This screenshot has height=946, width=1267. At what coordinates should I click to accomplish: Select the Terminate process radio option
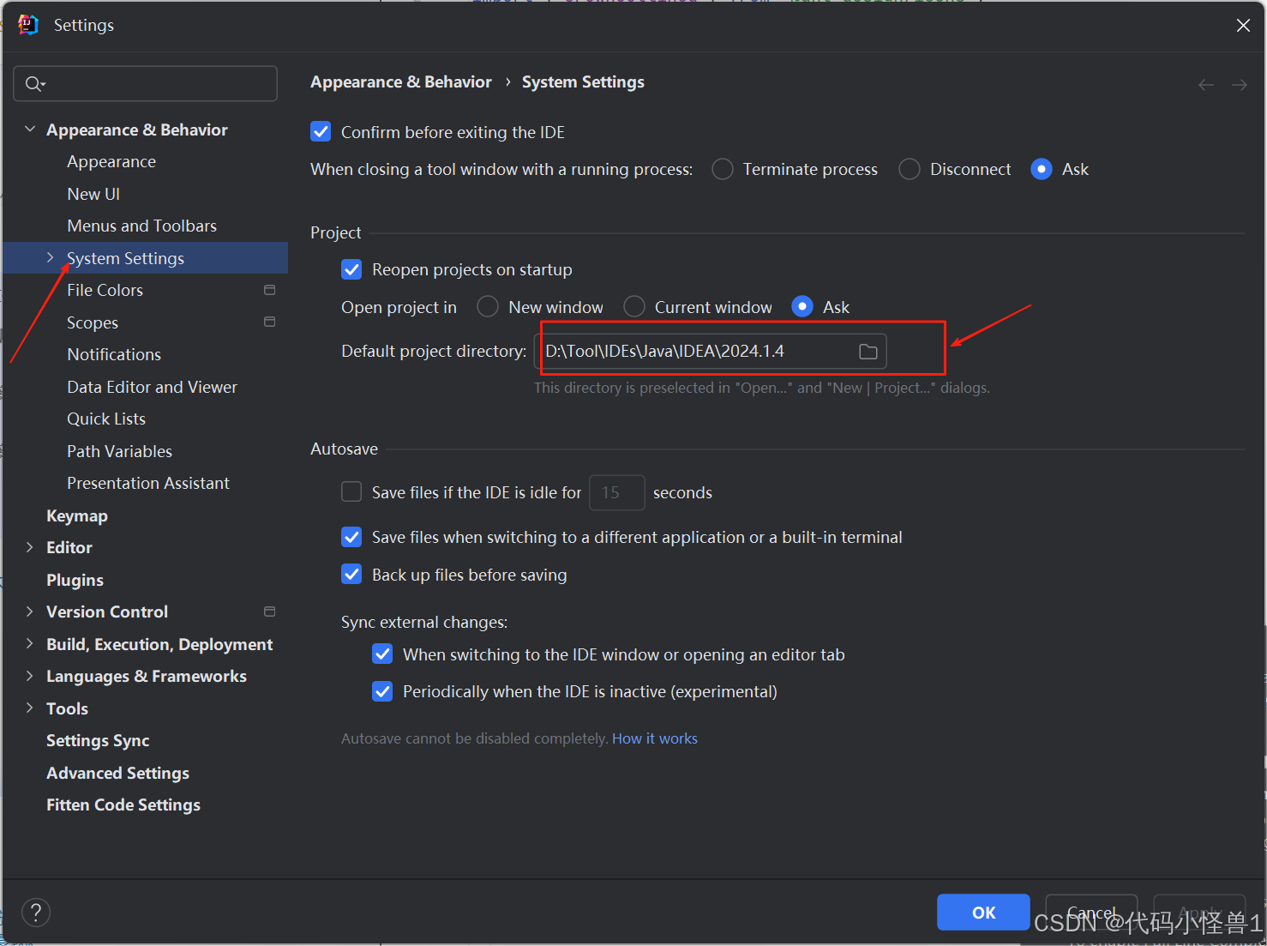pos(723,169)
